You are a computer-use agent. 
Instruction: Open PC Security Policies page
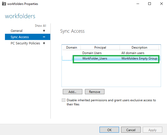pos(25,43)
